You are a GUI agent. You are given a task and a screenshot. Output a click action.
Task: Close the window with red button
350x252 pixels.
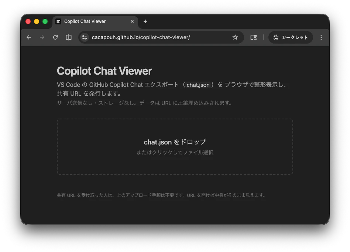(28, 21)
